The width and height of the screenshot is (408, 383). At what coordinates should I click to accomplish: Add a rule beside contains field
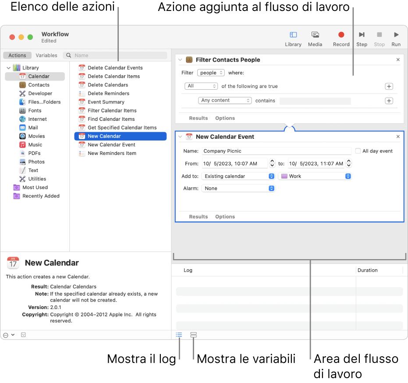pyautogui.click(x=389, y=101)
